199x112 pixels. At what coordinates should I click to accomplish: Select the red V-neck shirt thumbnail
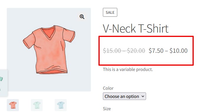13,105
